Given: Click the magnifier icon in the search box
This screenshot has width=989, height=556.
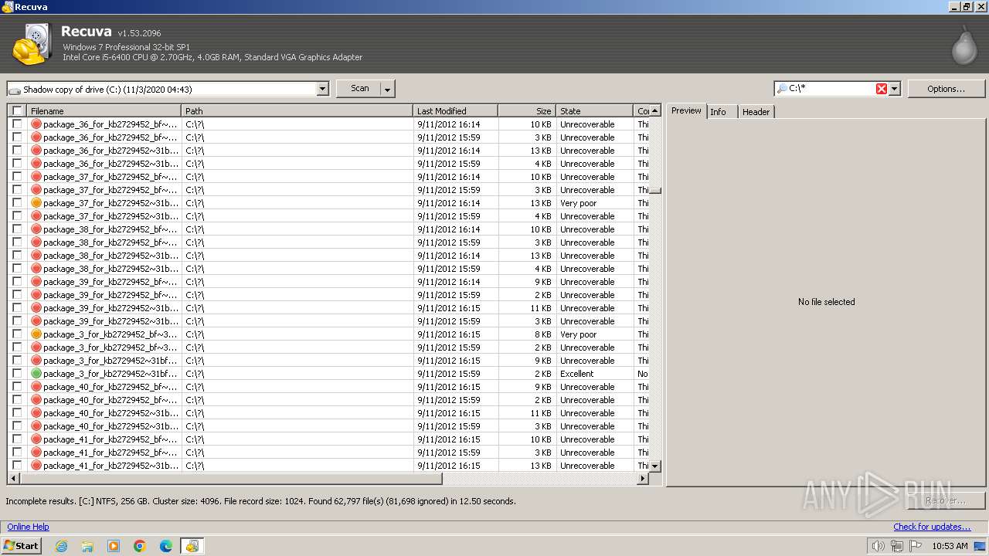Looking at the screenshot, I should [x=782, y=89].
